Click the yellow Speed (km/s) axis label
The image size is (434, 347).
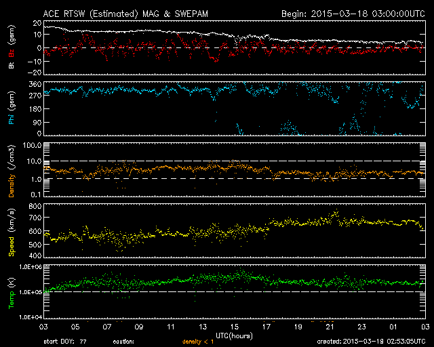(x=11, y=231)
